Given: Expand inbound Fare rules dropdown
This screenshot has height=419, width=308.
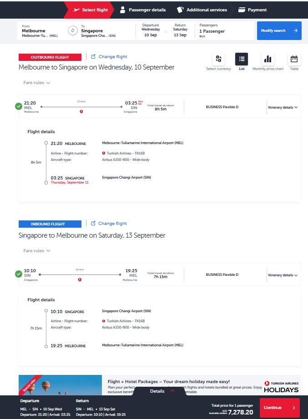Looking at the screenshot, I should click(37, 251).
